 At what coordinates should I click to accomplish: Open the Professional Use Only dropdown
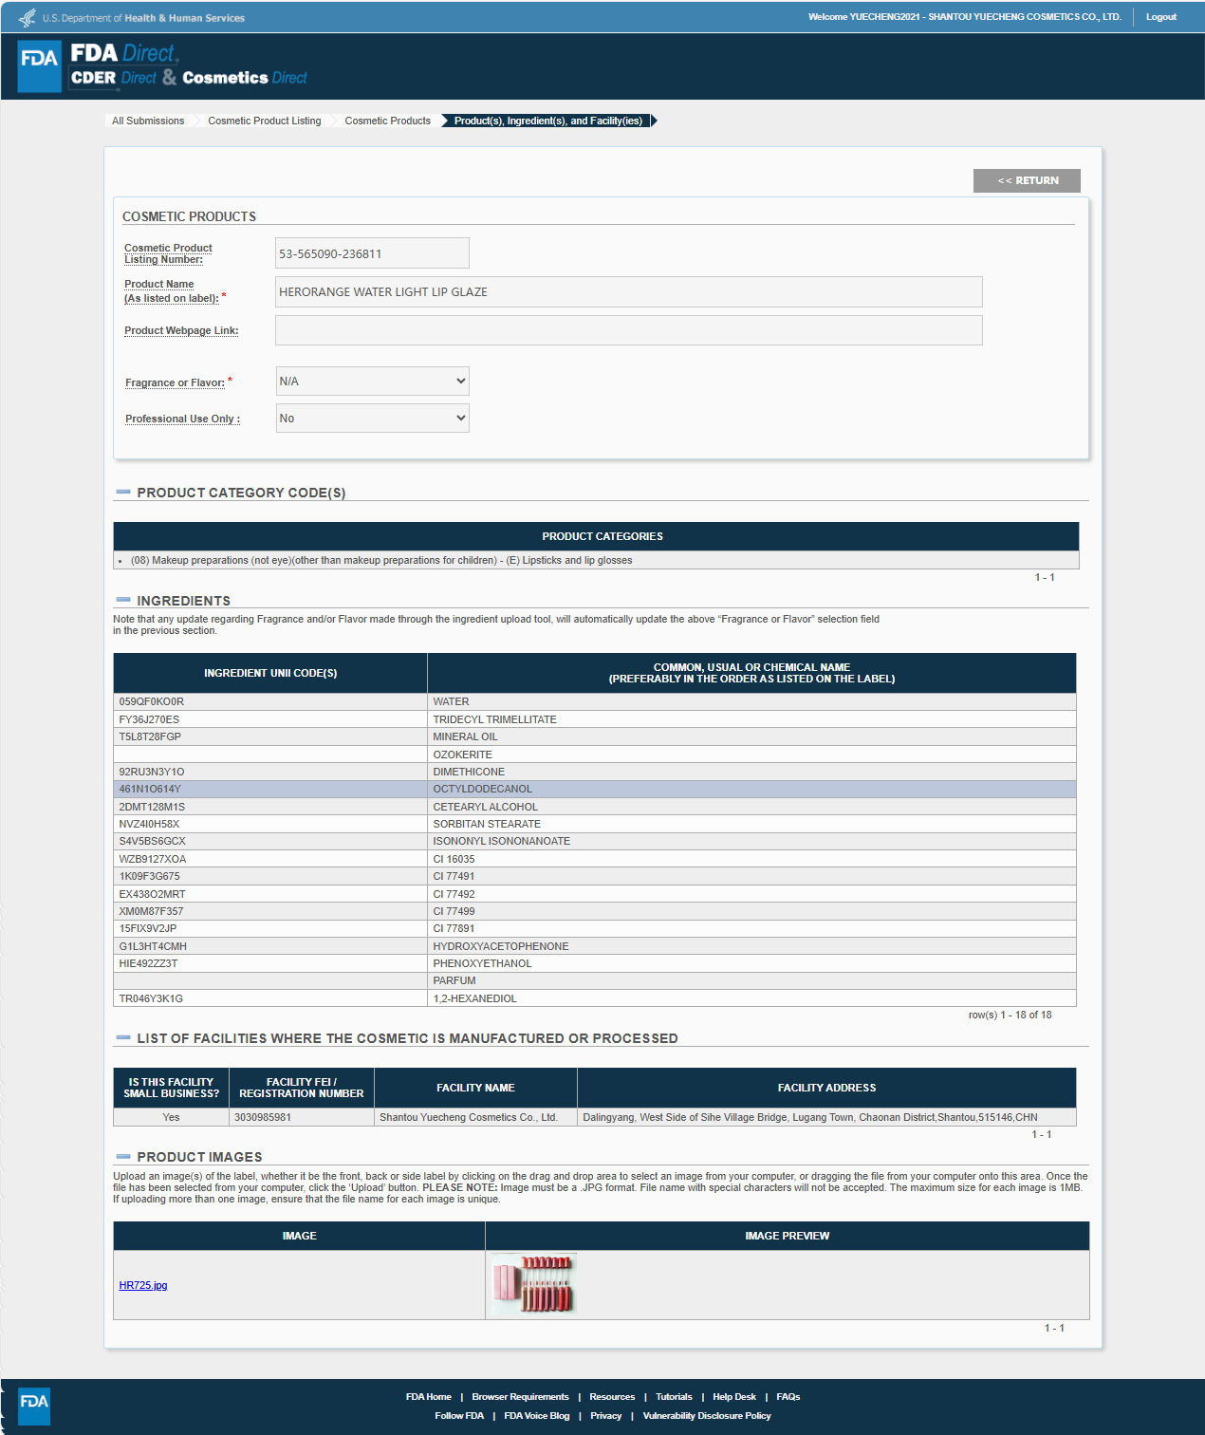(372, 418)
